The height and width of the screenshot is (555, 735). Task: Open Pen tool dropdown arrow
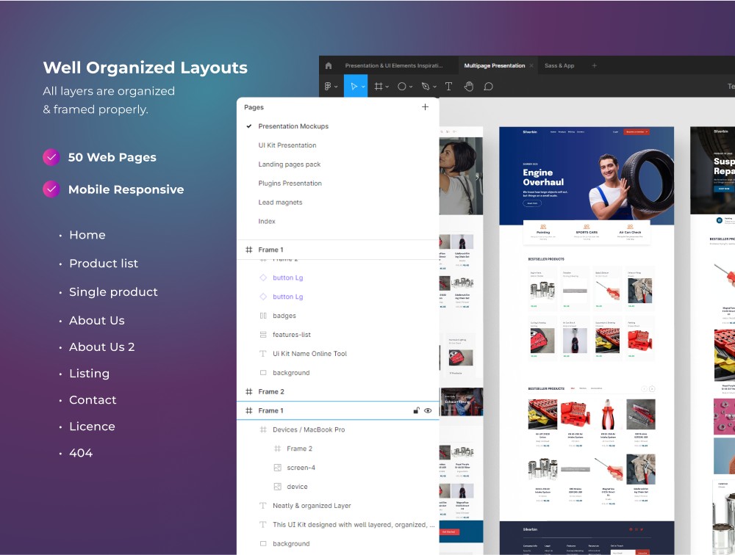[x=434, y=87]
